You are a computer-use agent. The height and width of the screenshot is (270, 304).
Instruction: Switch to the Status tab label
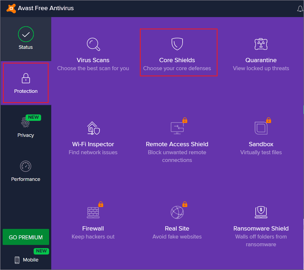26,47
